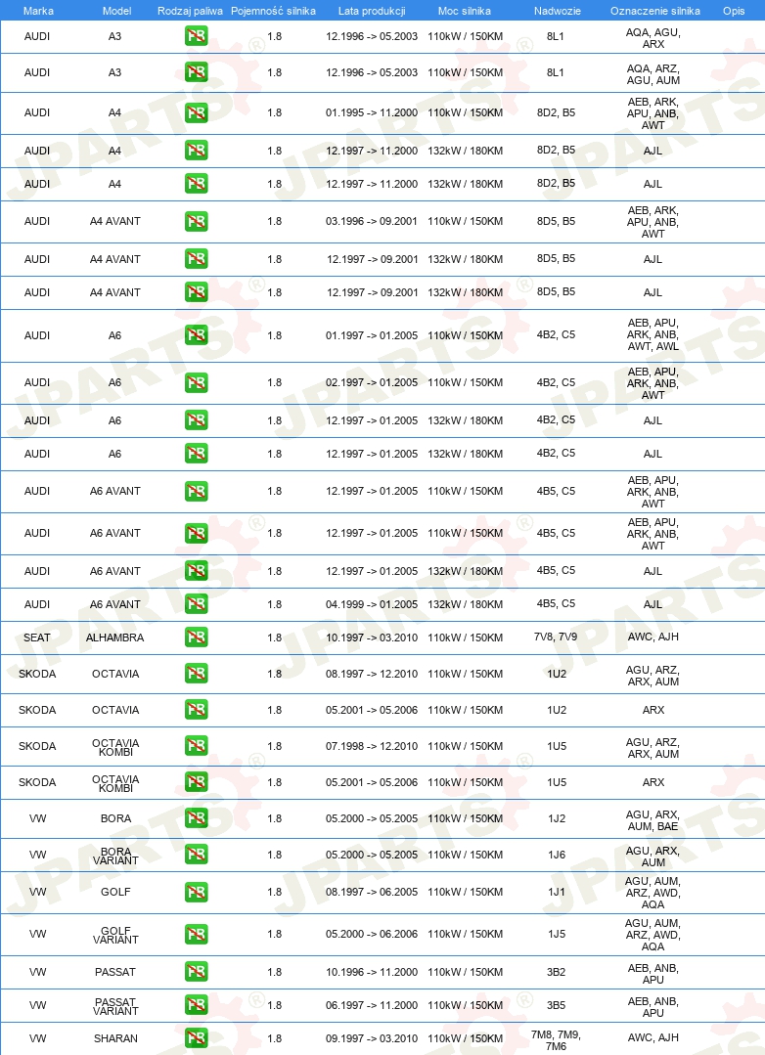
Task: Select body code 1J5 cell
Action: pyautogui.click(x=557, y=934)
